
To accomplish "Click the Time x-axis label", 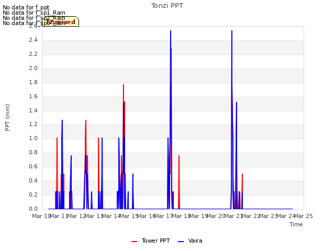I will [x=296, y=224].
